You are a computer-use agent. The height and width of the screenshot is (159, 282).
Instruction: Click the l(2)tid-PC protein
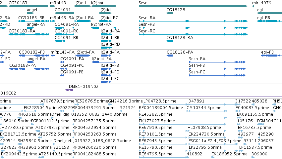coord(110,79)
